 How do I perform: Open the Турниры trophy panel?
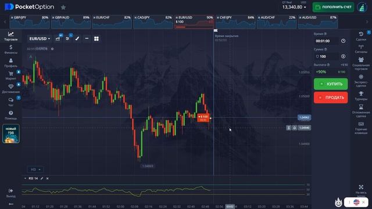click(x=361, y=96)
